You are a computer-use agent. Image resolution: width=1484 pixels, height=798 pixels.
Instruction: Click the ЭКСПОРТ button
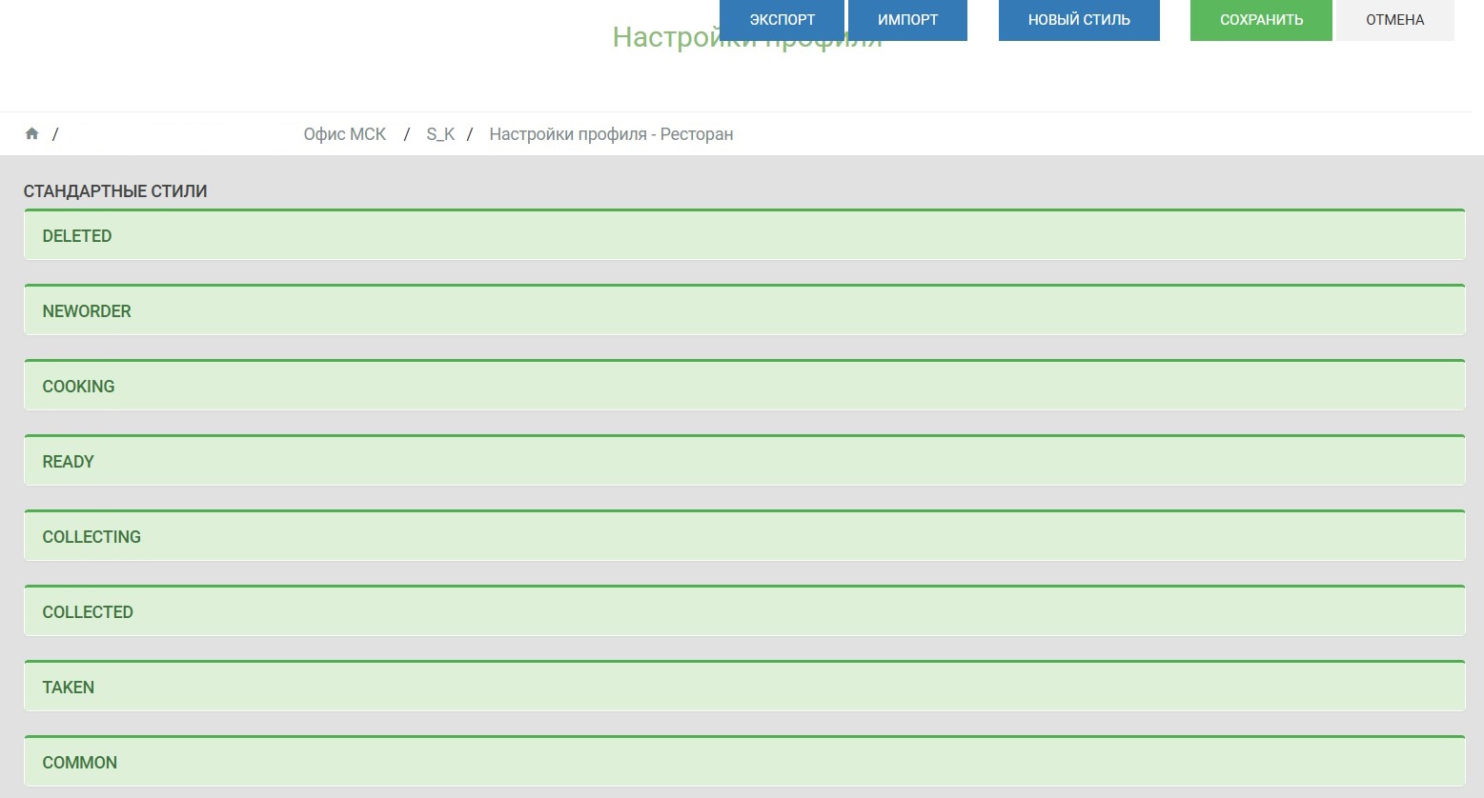782,20
